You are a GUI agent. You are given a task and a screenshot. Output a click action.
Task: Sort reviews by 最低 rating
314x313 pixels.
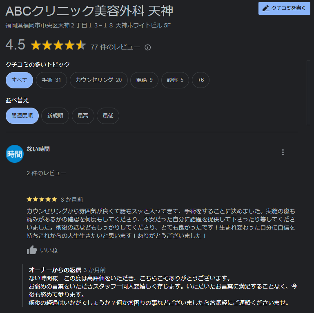(x=108, y=116)
